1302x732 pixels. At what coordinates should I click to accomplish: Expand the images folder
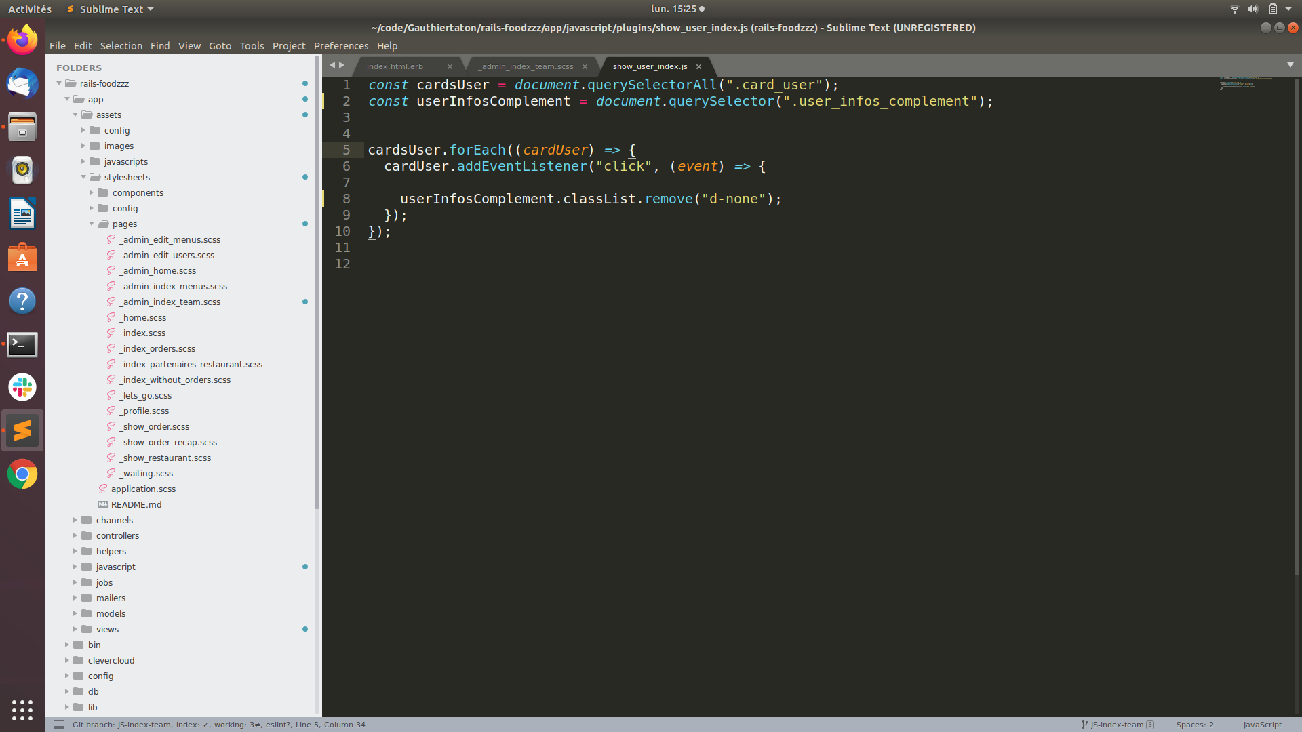coord(83,146)
